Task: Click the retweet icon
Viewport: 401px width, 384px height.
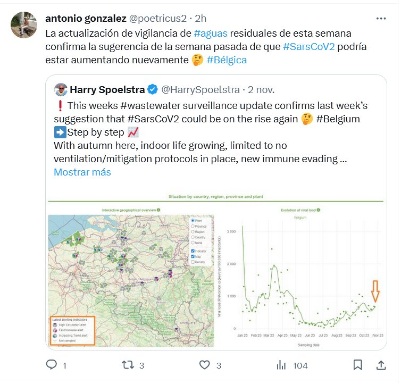Action: [x=128, y=365]
